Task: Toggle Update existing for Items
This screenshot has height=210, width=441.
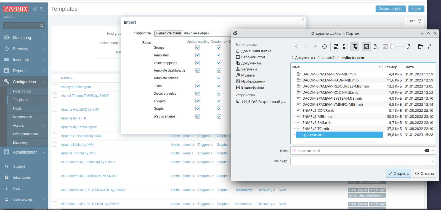Action: 198,86
